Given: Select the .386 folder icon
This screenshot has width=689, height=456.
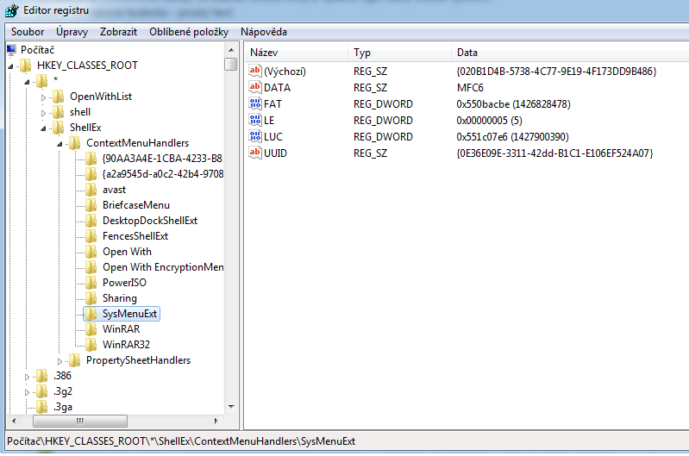Looking at the screenshot, I should (x=42, y=376).
